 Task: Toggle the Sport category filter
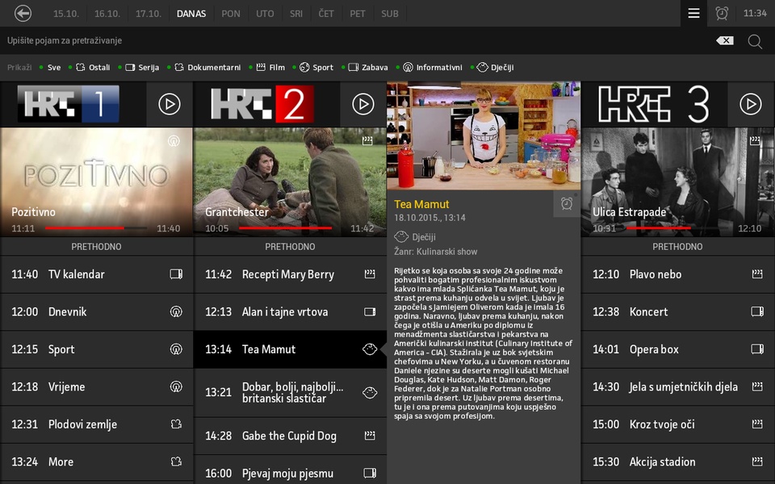pyautogui.click(x=313, y=67)
